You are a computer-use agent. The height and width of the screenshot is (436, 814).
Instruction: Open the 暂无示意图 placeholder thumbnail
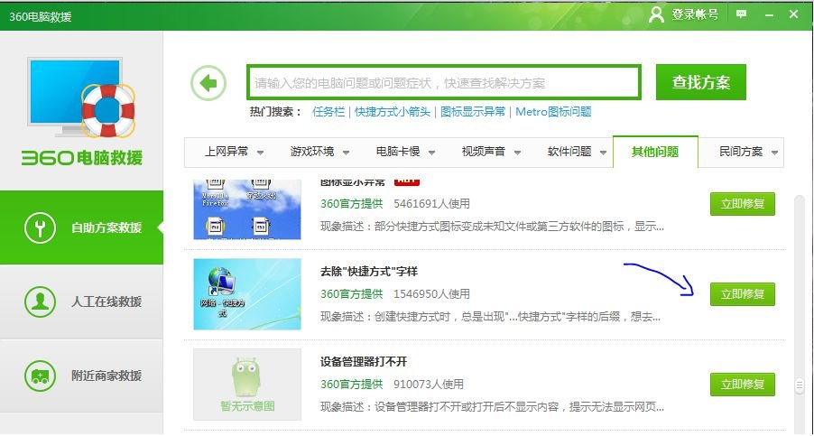[247, 385]
